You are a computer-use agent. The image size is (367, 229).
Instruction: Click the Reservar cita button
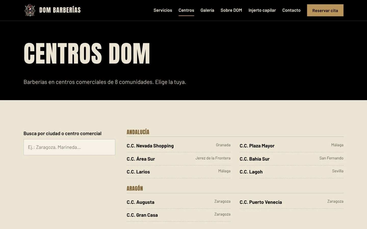coord(325,10)
